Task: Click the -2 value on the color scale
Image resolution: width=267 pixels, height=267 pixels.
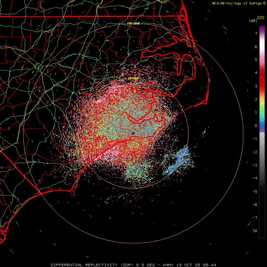Action: pyautogui.click(x=255, y=152)
